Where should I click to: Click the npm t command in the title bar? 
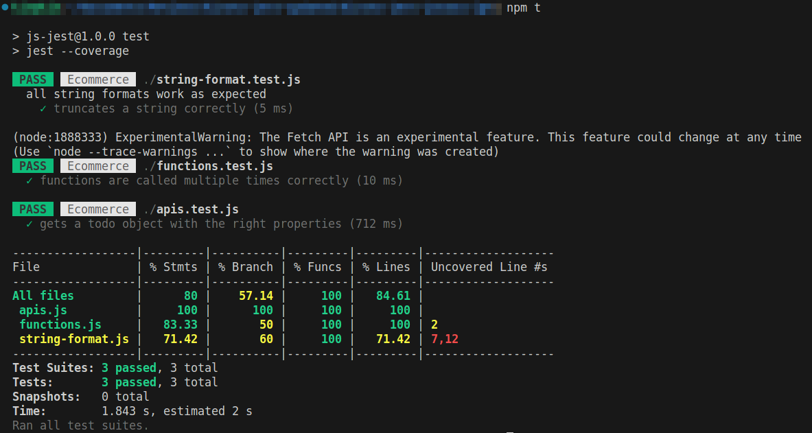click(x=525, y=8)
